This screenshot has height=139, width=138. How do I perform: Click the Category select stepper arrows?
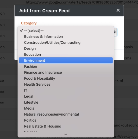115,32
